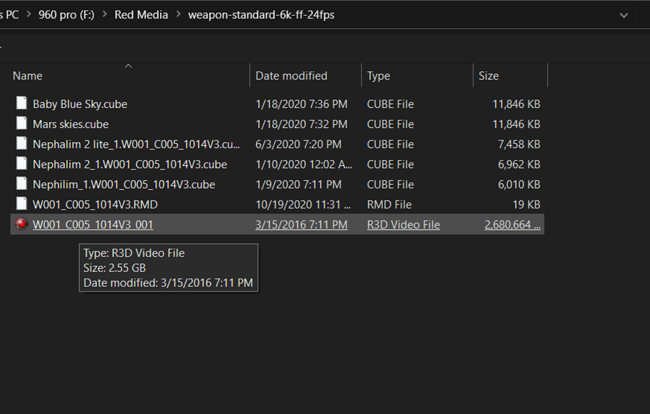The image size is (650, 414).
Task: Click the Baby Blue Sky.cube file icon
Action: tap(21, 103)
